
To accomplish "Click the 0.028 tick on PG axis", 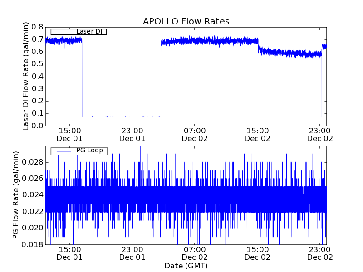I will (x=33, y=162).
